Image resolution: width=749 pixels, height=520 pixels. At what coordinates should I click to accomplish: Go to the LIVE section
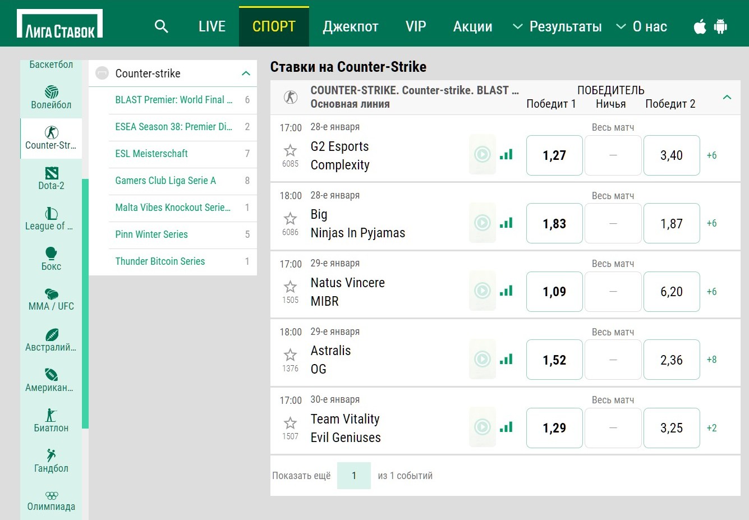(212, 26)
